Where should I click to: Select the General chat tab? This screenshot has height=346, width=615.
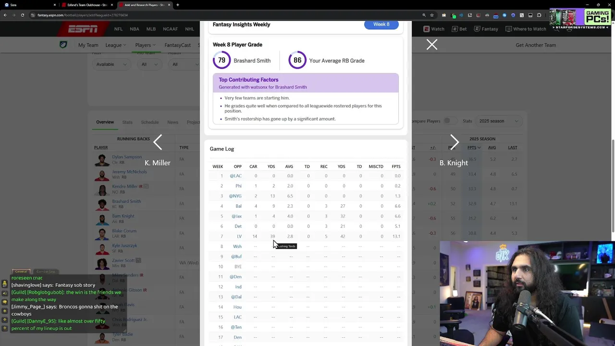(21, 272)
